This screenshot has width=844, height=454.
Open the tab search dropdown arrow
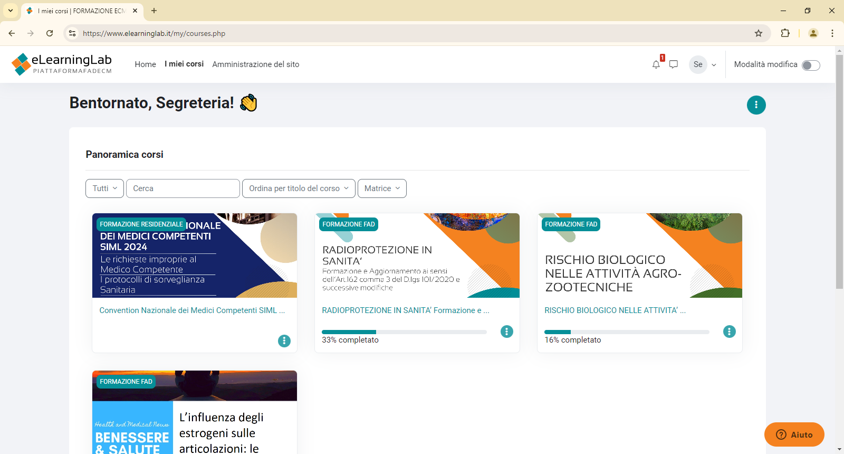11,11
